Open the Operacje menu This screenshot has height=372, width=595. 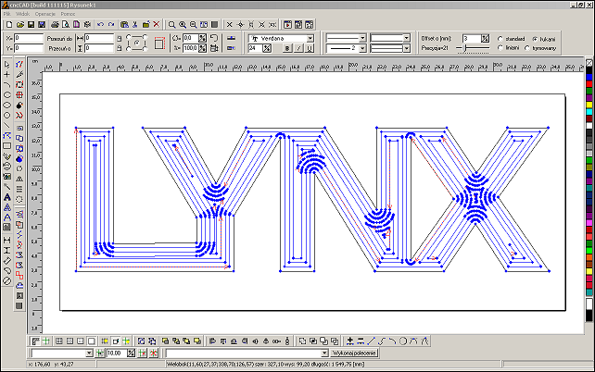click(45, 14)
